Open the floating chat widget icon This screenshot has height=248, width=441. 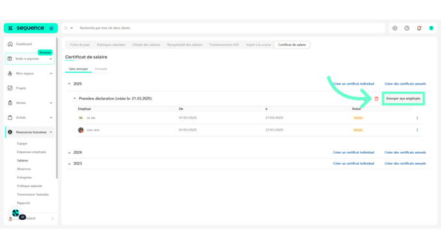[16, 213]
